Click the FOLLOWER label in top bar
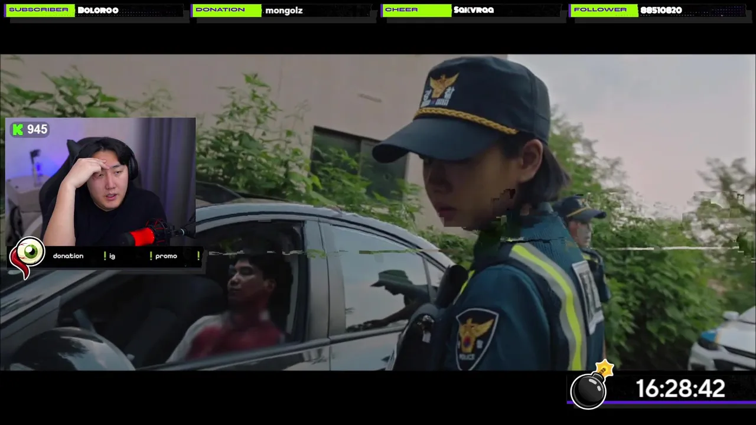Image resolution: width=756 pixels, height=425 pixels. [604, 10]
